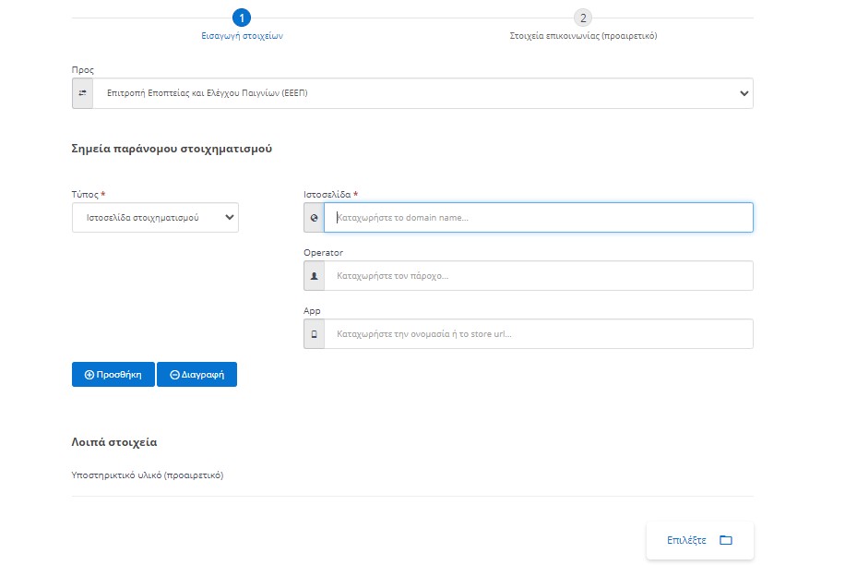Click the Προσθήκη button
Screen dimensions: 845x565
[x=113, y=375]
